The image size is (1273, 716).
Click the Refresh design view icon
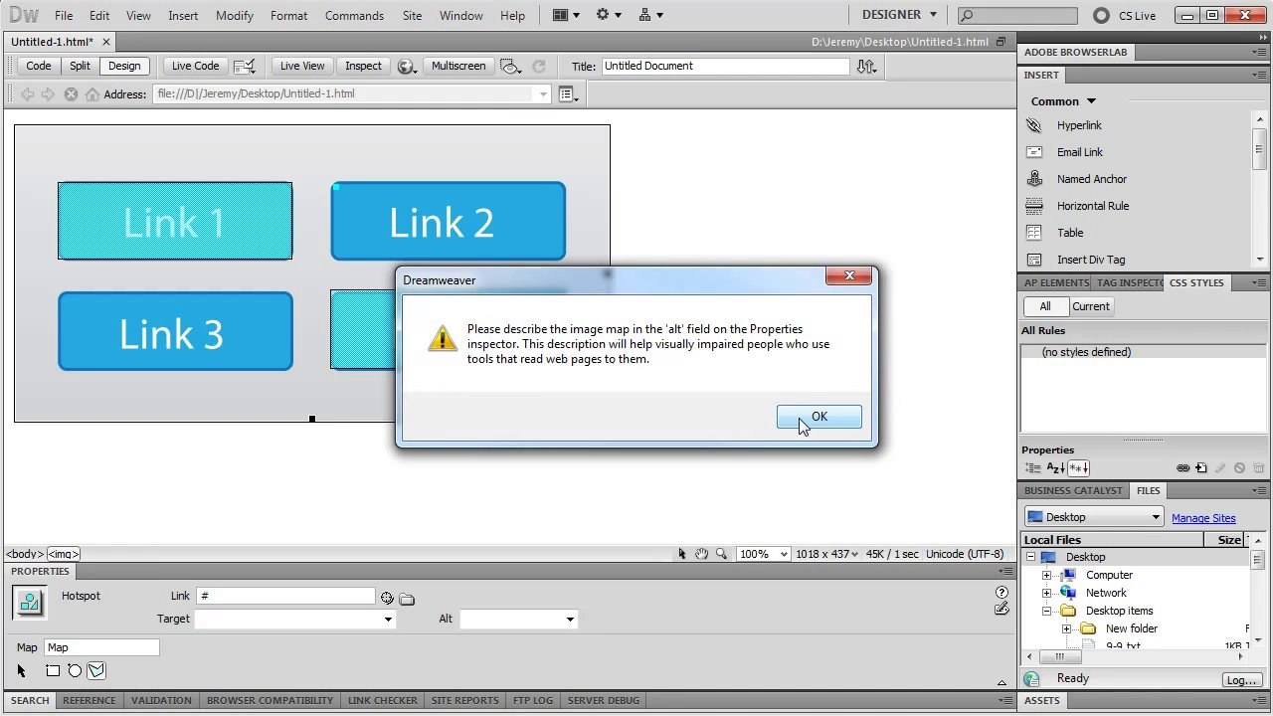[x=539, y=67]
